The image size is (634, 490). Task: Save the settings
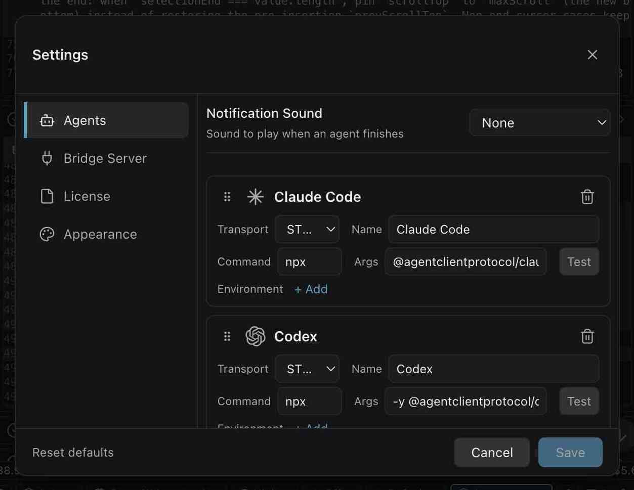pos(570,452)
